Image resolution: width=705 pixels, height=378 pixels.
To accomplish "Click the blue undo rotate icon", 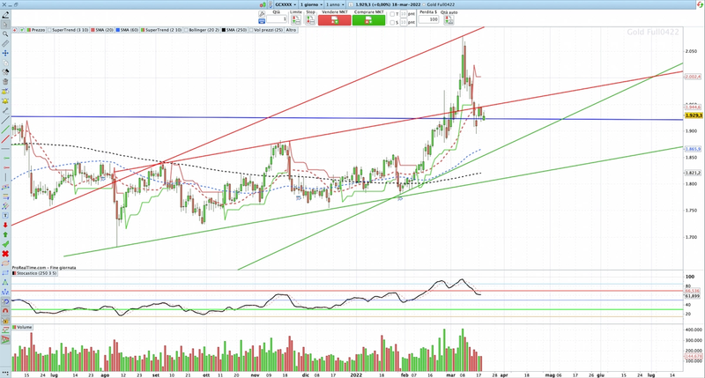I will coord(5,301).
